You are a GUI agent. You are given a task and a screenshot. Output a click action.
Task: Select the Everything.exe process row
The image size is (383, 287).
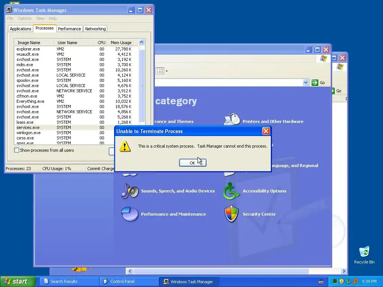pyautogui.click(x=76, y=101)
